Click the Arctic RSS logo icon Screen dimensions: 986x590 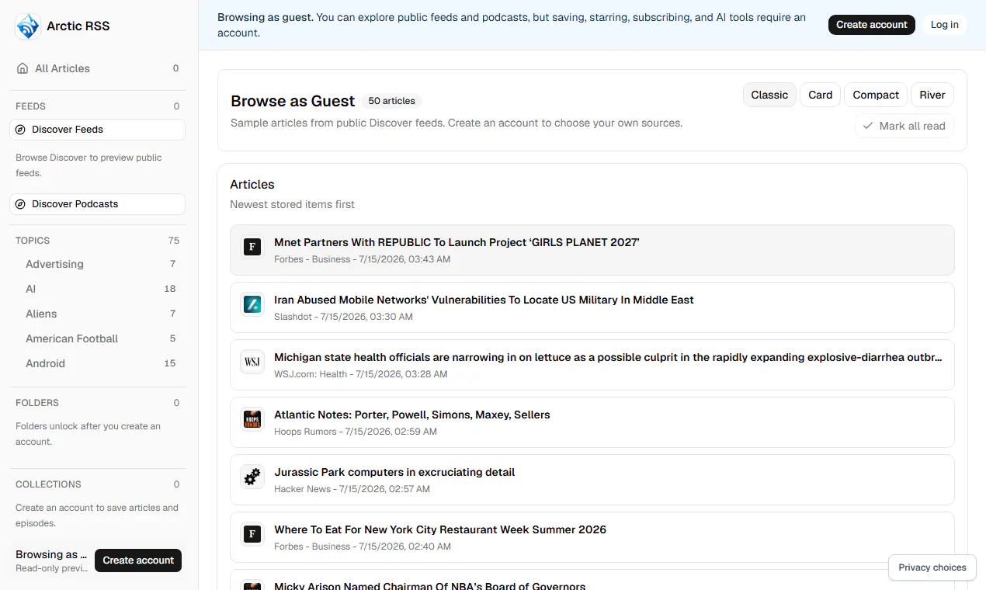click(28, 26)
